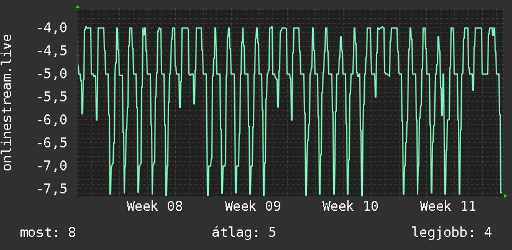Click the 'átlag: 5' statistic
The width and height of the screenshot is (512, 250).
(x=244, y=233)
